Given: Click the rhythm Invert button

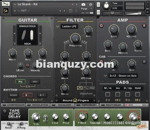Looking at the screenshot, I should click(13, 95).
